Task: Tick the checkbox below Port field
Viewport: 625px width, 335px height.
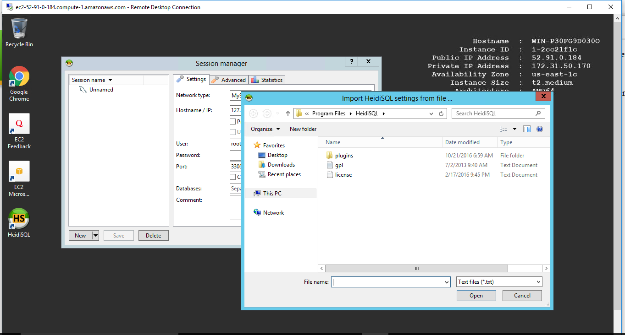Action: pos(233,177)
